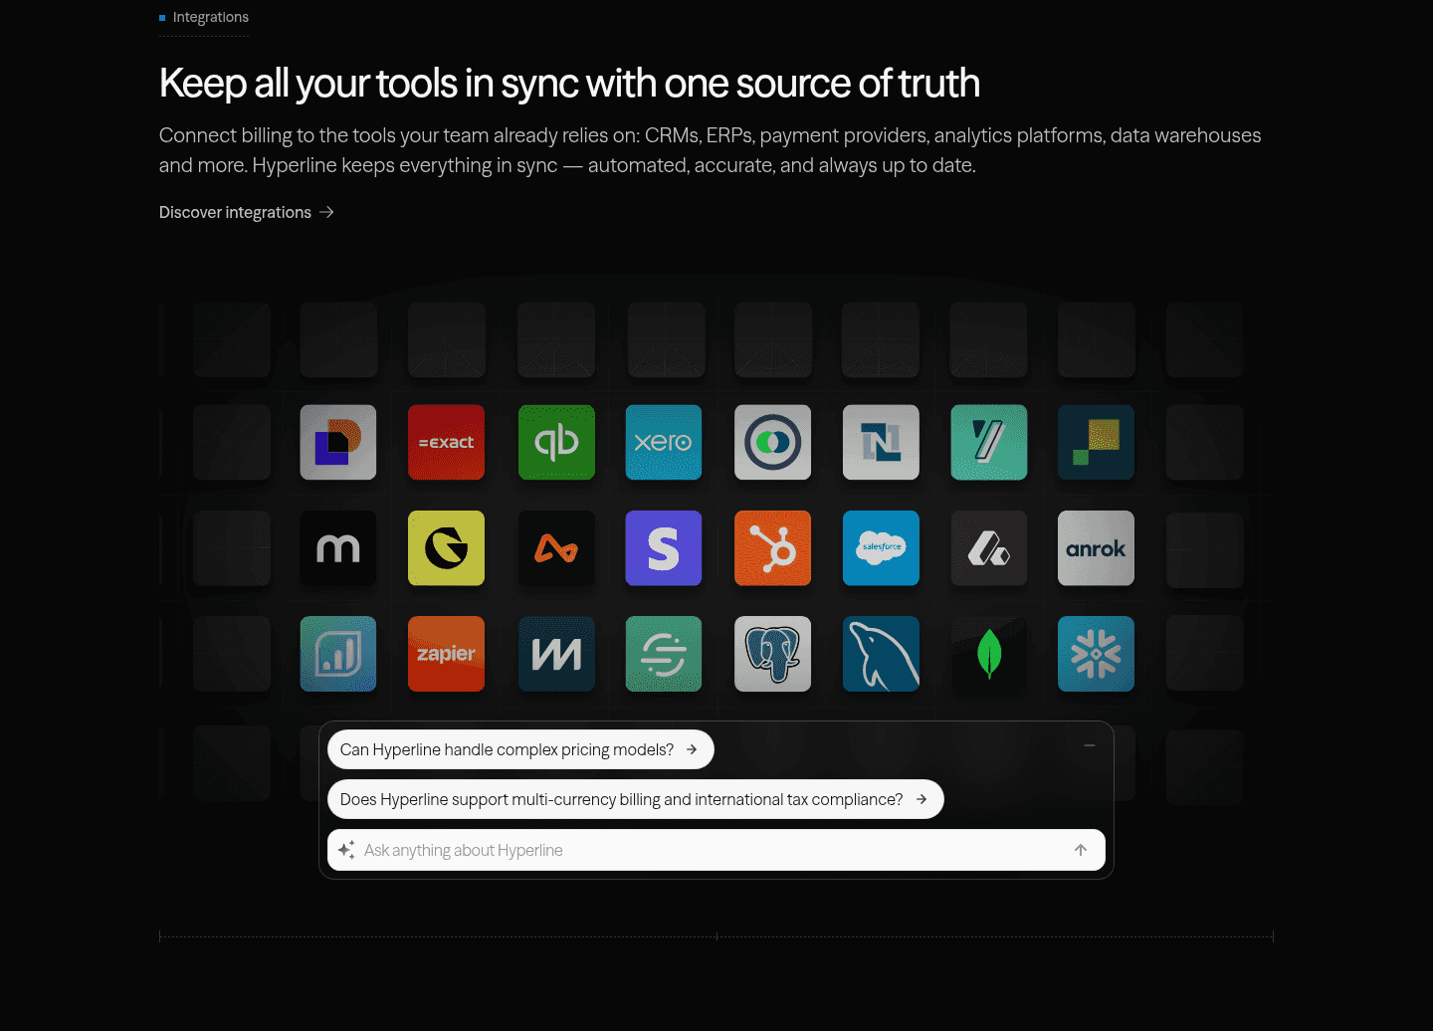1433x1031 pixels.
Task: Choose the Xero integration tile
Action: click(664, 442)
